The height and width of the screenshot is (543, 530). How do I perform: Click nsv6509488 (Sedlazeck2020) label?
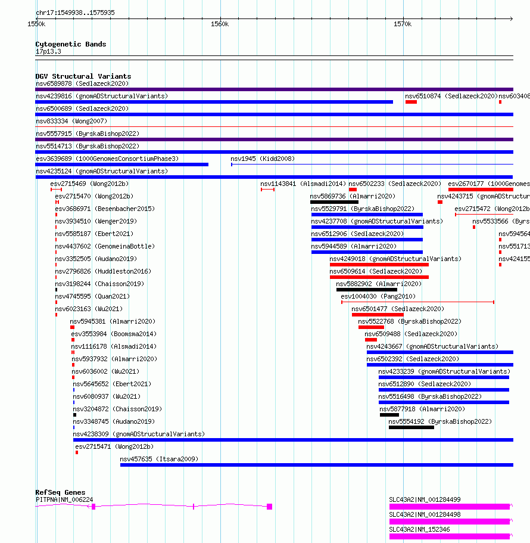click(411, 333)
